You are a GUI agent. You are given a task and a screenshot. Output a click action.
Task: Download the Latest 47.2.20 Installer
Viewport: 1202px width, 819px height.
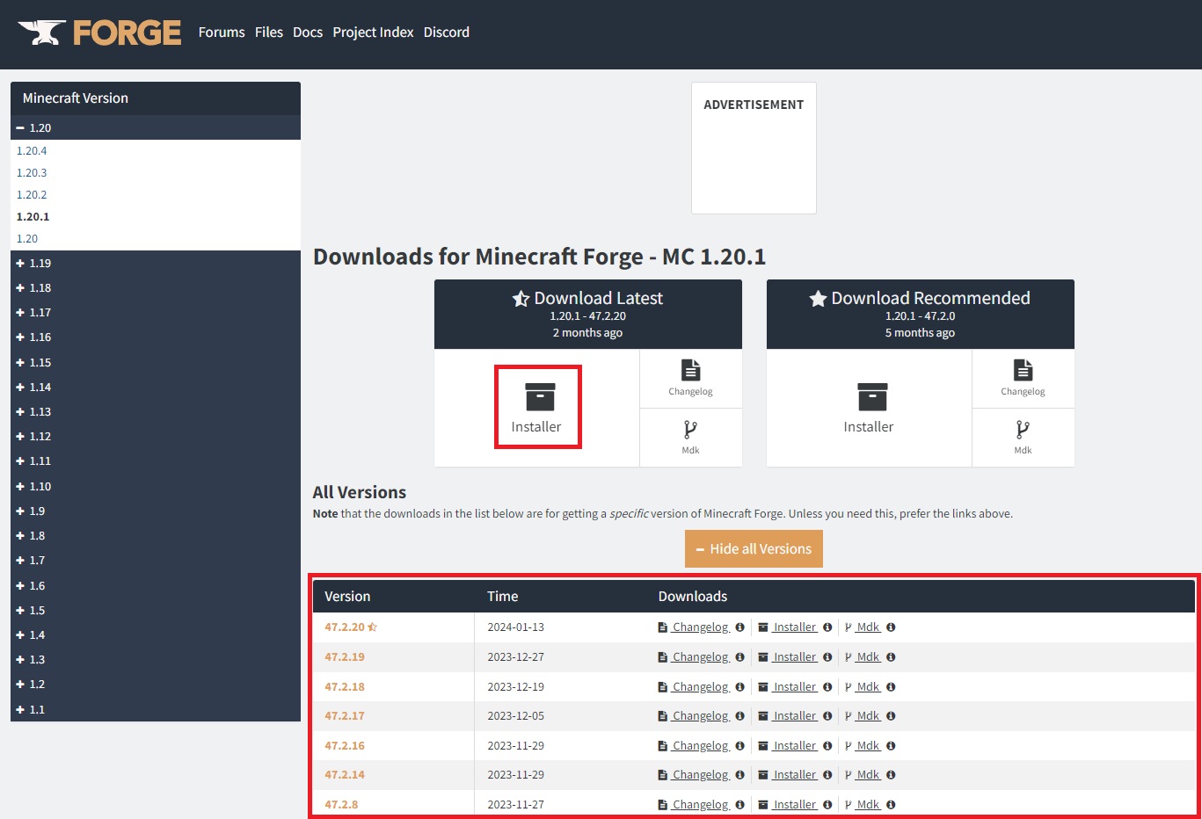tap(536, 408)
